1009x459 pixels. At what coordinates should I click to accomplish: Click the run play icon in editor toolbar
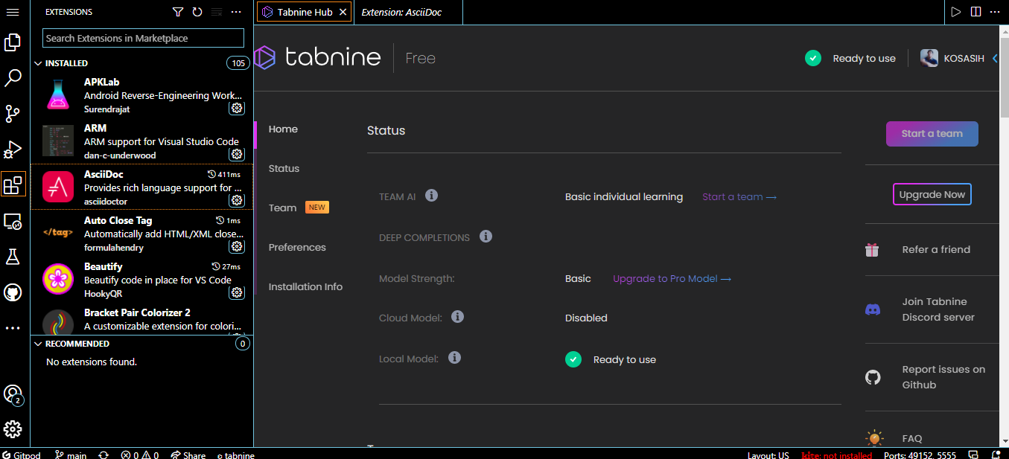point(956,12)
